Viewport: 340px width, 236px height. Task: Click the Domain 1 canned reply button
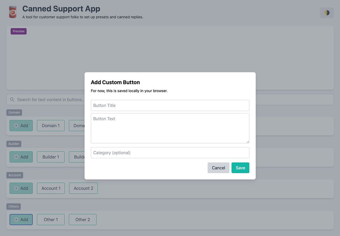pyautogui.click(x=51, y=126)
